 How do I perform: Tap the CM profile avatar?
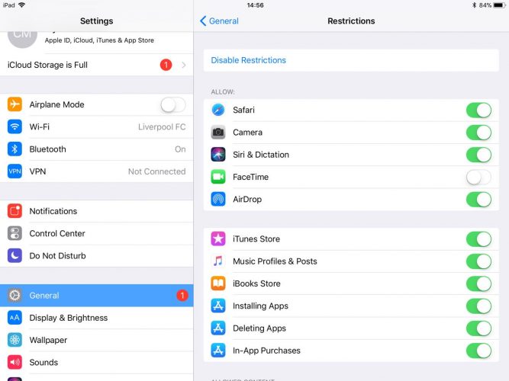click(22, 39)
